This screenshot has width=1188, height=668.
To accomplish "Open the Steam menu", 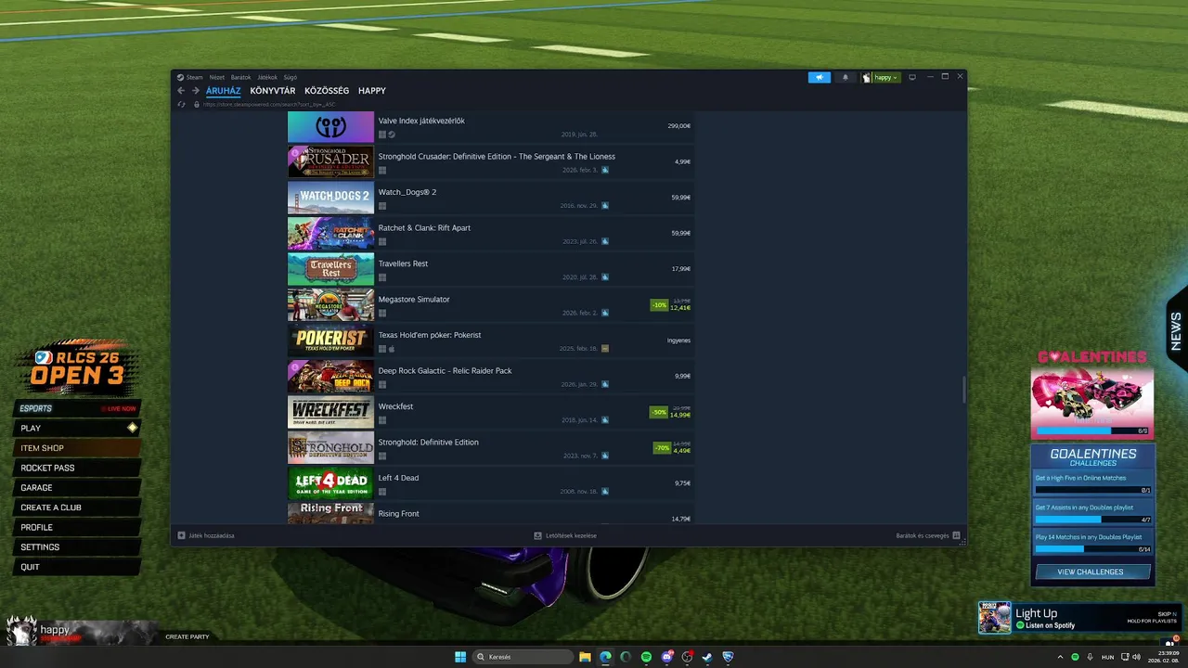I will (x=191, y=78).
